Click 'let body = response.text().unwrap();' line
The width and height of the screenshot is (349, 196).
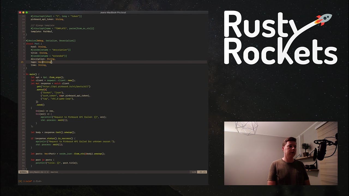point(53,132)
